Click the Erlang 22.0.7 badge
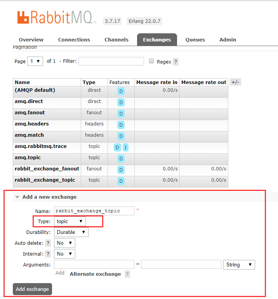 coord(144,21)
